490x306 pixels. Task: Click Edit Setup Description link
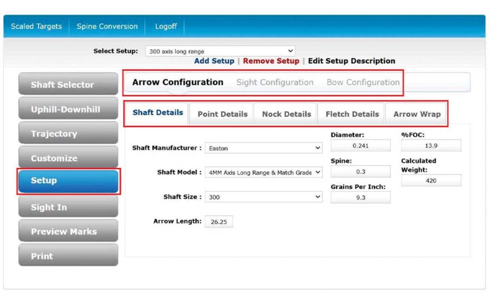(x=351, y=61)
